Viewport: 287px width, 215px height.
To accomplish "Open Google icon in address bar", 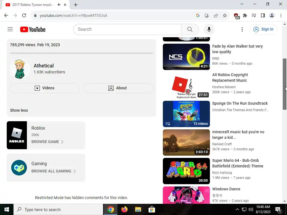I will click(198, 15).
